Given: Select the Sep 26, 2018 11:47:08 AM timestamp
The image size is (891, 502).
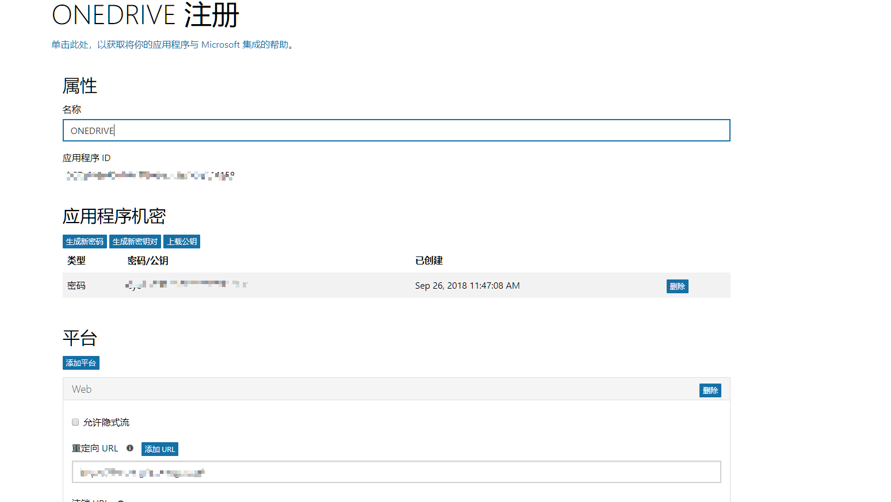Looking at the screenshot, I should pyautogui.click(x=468, y=286).
